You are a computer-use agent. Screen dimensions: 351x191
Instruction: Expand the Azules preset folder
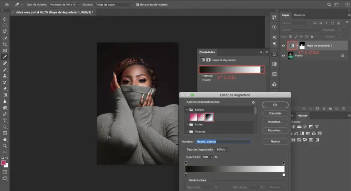tap(187, 125)
